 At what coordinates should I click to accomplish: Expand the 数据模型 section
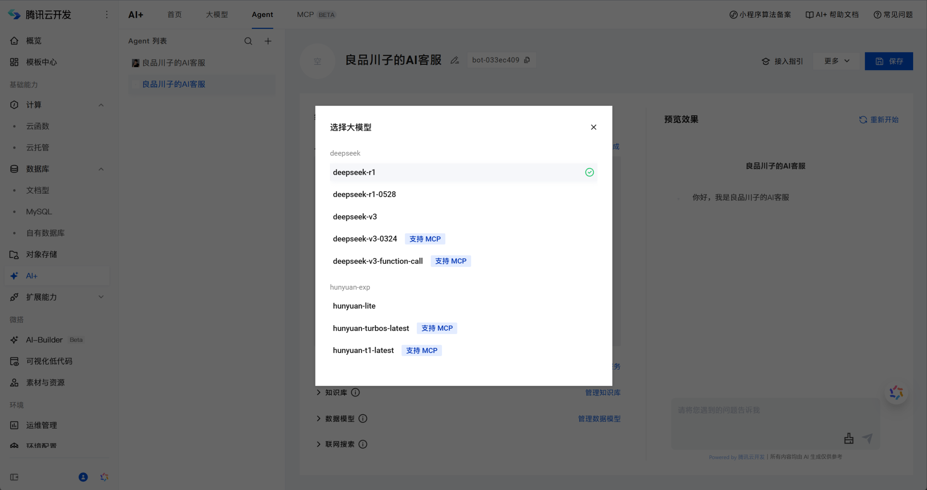[x=318, y=419]
